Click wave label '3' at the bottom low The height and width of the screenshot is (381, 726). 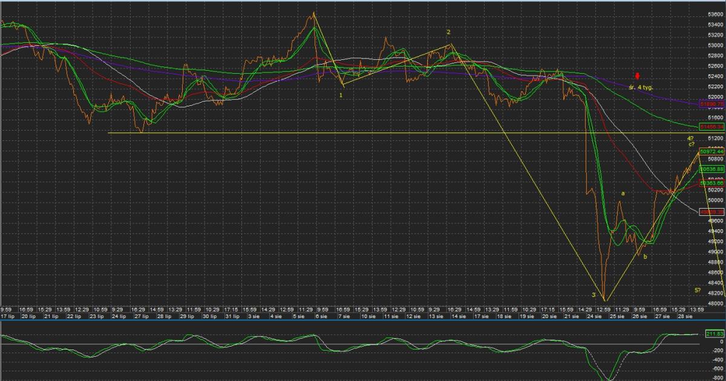[x=594, y=295]
